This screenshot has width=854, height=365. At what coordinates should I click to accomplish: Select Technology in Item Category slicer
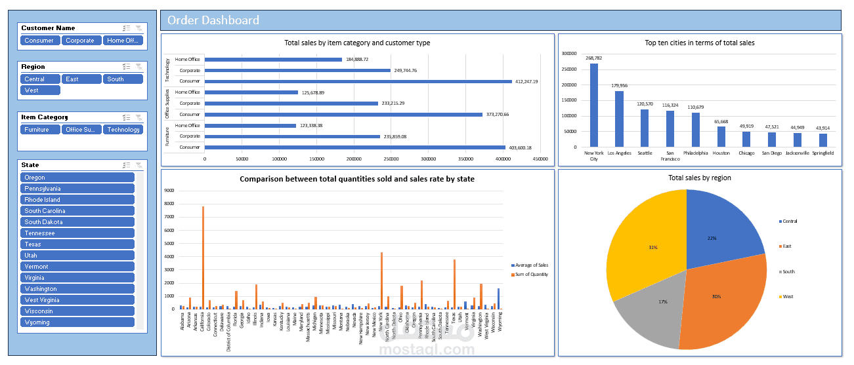(x=122, y=130)
